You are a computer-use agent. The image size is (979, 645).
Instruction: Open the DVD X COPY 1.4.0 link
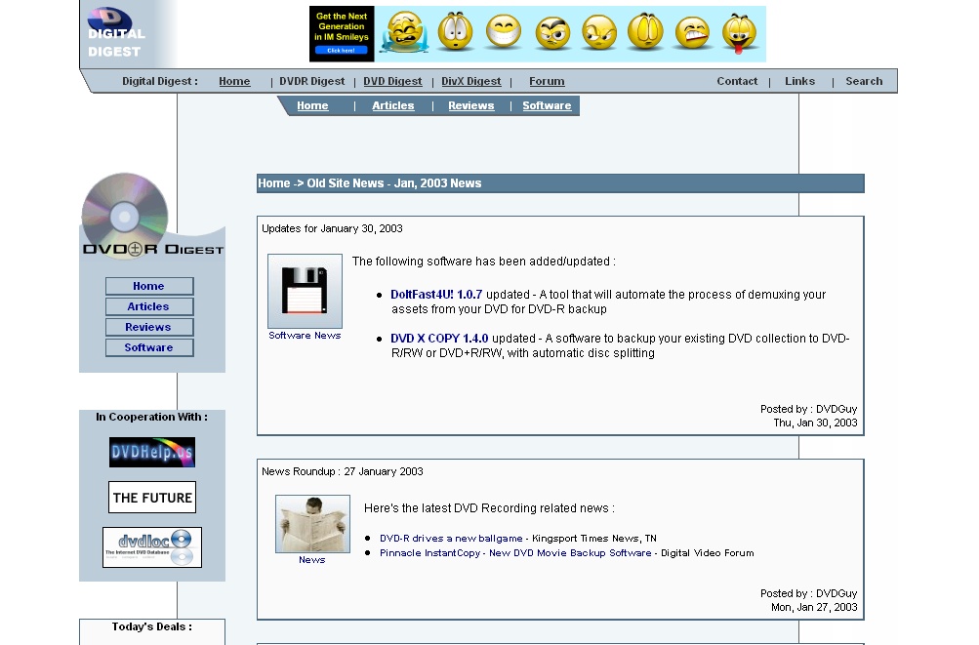pyautogui.click(x=439, y=339)
